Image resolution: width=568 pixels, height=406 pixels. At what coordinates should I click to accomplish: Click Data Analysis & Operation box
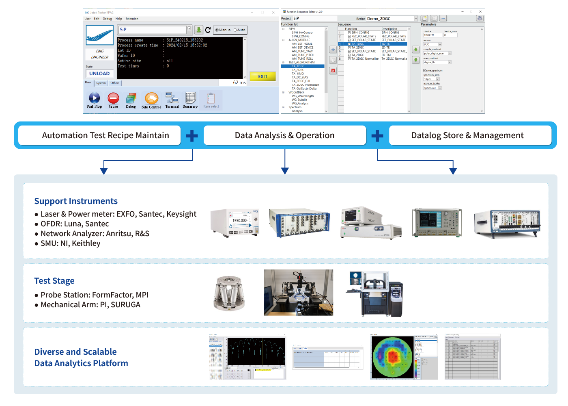coord(285,135)
